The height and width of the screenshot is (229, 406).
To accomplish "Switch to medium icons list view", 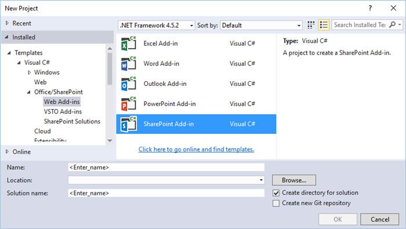I will pos(324,25).
